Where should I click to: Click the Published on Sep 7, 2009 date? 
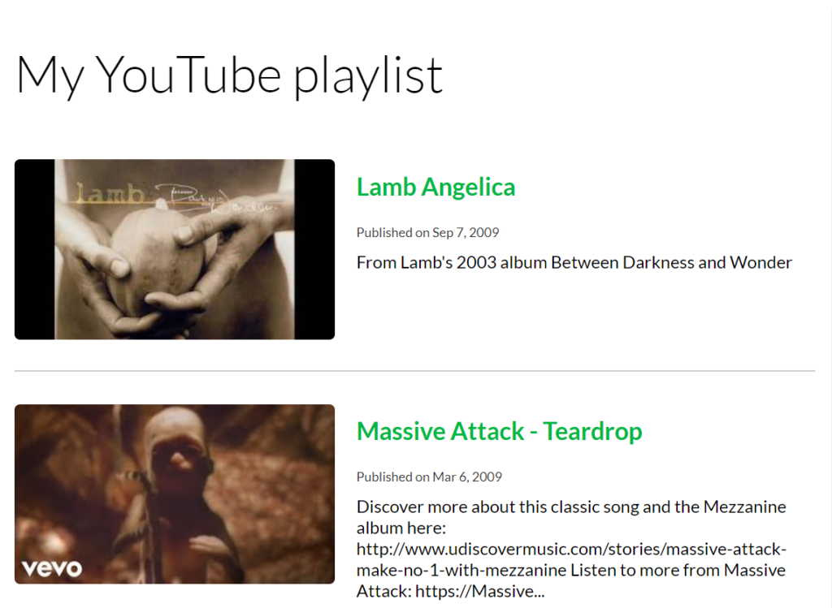427,233
